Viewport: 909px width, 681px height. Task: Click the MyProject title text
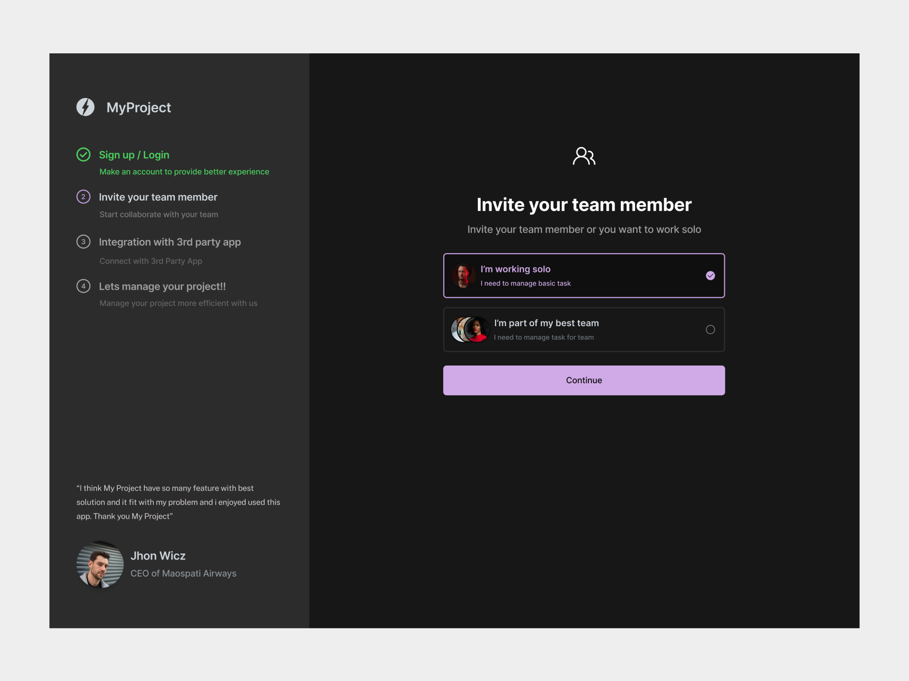tap(139, 107)
